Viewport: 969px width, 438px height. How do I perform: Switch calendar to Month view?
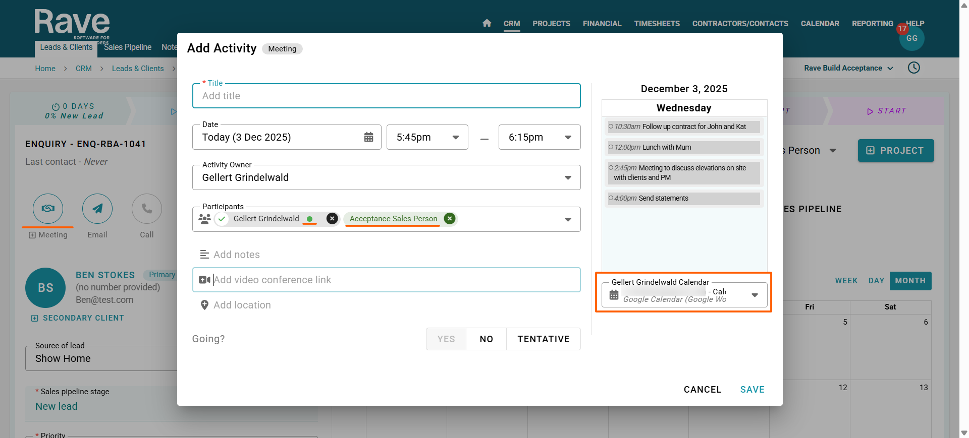click(x=910, y=281)
